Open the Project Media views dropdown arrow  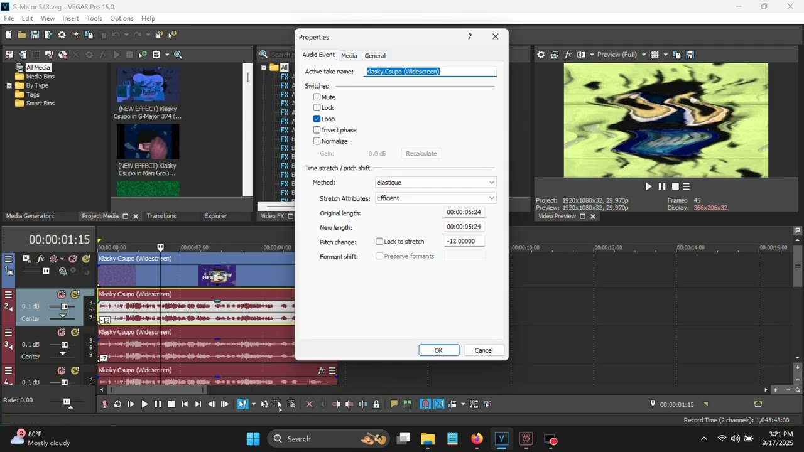(x=167, y=55)
